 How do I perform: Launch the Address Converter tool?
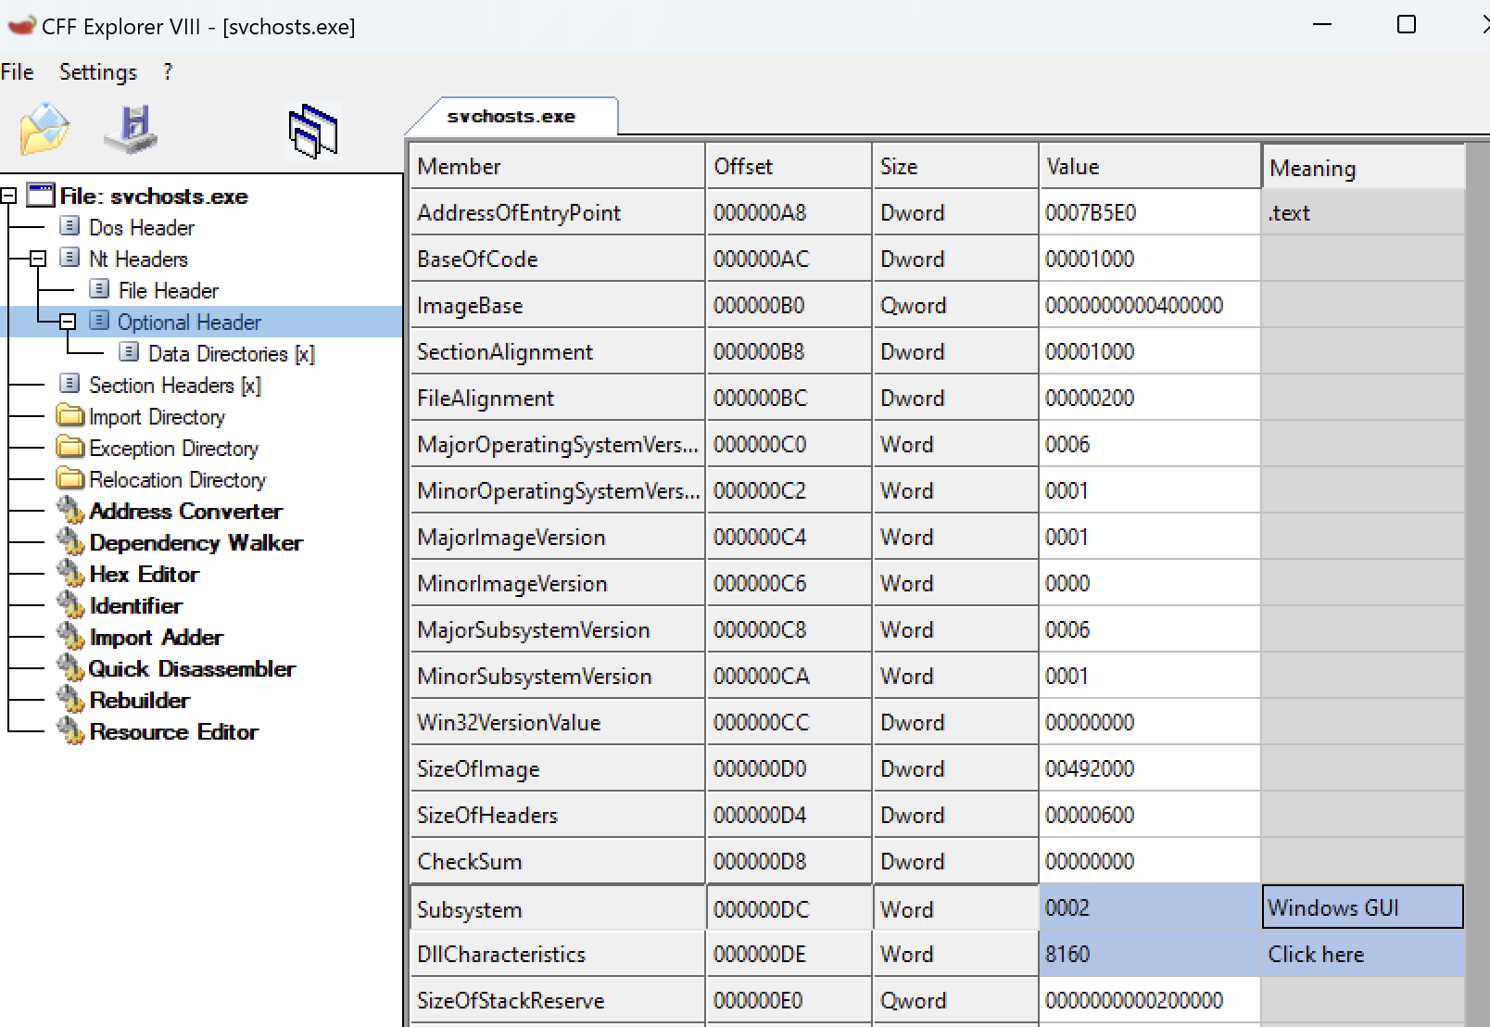pyautogui.click(x=185, y=511)
